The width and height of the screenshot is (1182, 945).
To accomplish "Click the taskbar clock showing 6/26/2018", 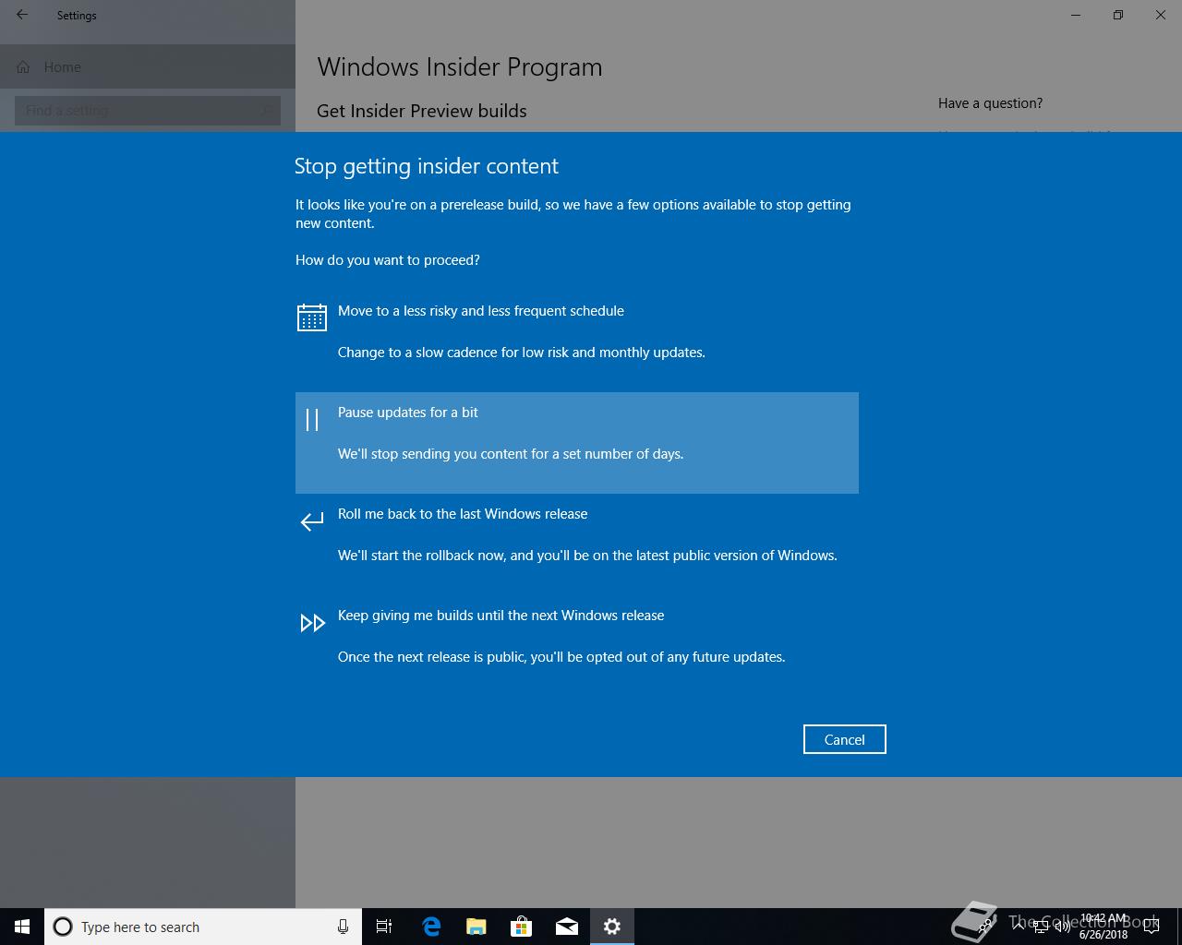I will click(x=1104, y=927).
